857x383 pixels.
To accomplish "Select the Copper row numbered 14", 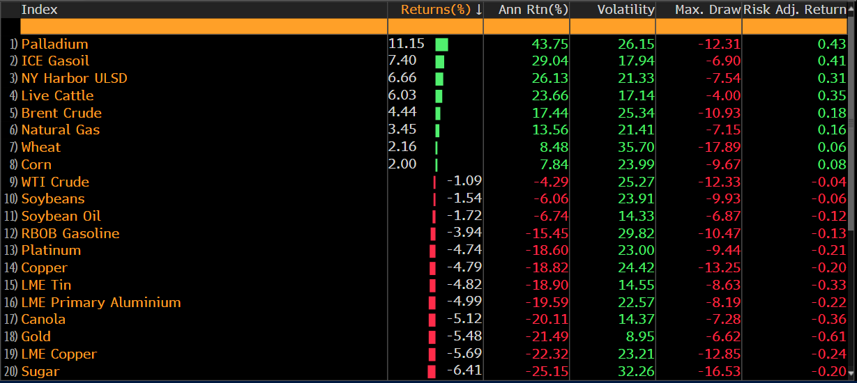I will click(x=424, y=268).
